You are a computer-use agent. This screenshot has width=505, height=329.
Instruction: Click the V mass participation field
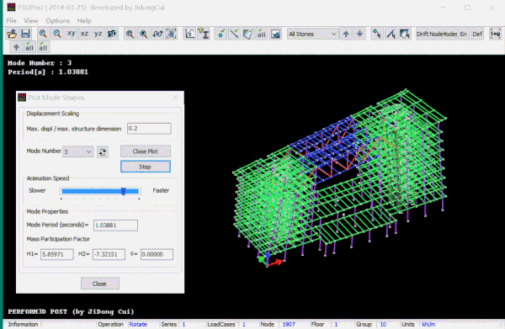[x=157, y=254]
